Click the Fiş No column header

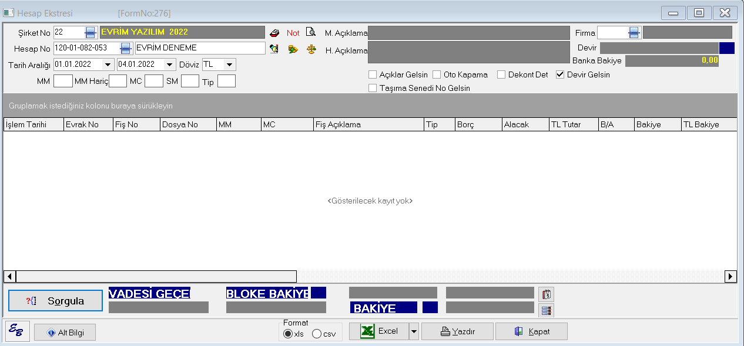click(136, 124)
